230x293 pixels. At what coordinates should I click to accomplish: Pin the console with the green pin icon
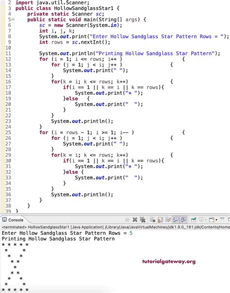194,220
